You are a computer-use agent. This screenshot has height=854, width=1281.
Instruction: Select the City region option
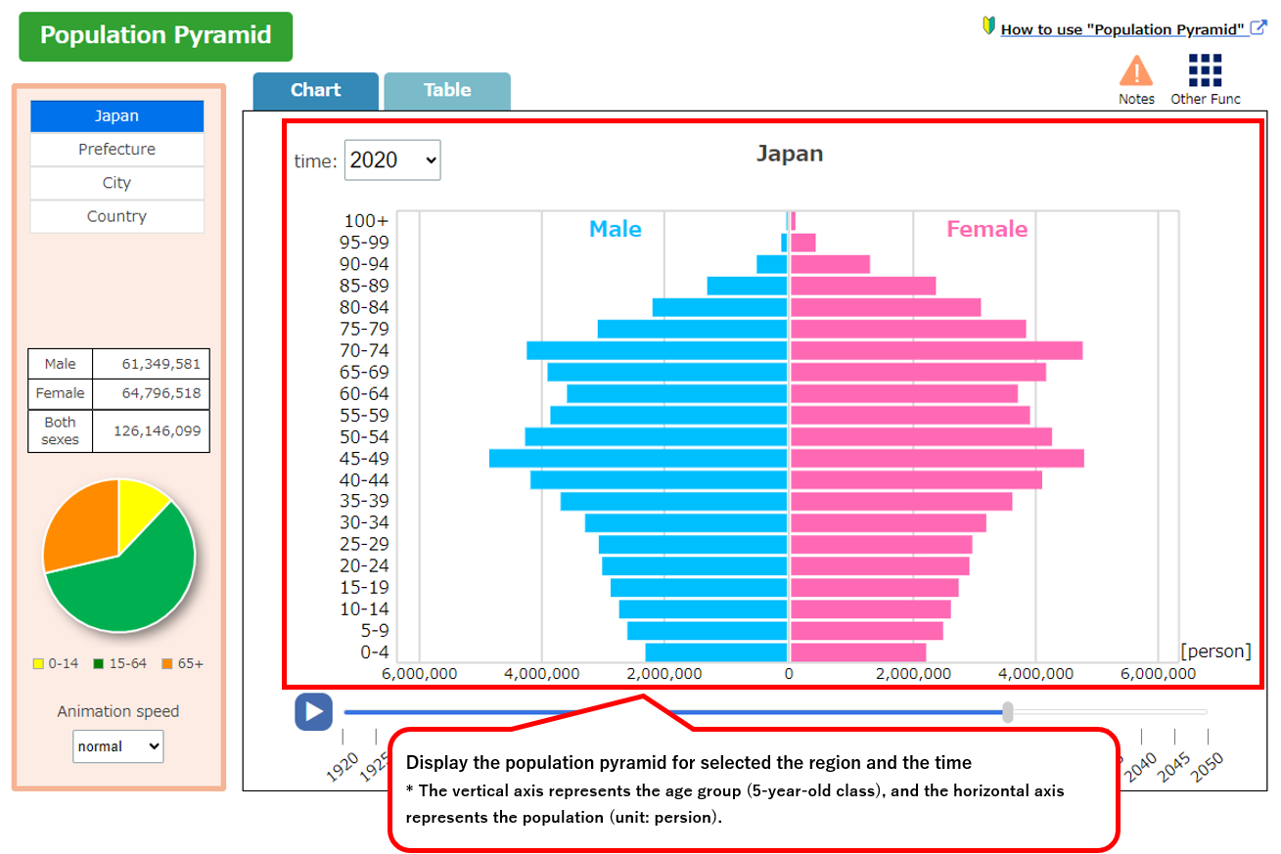[x=116, y=183]
